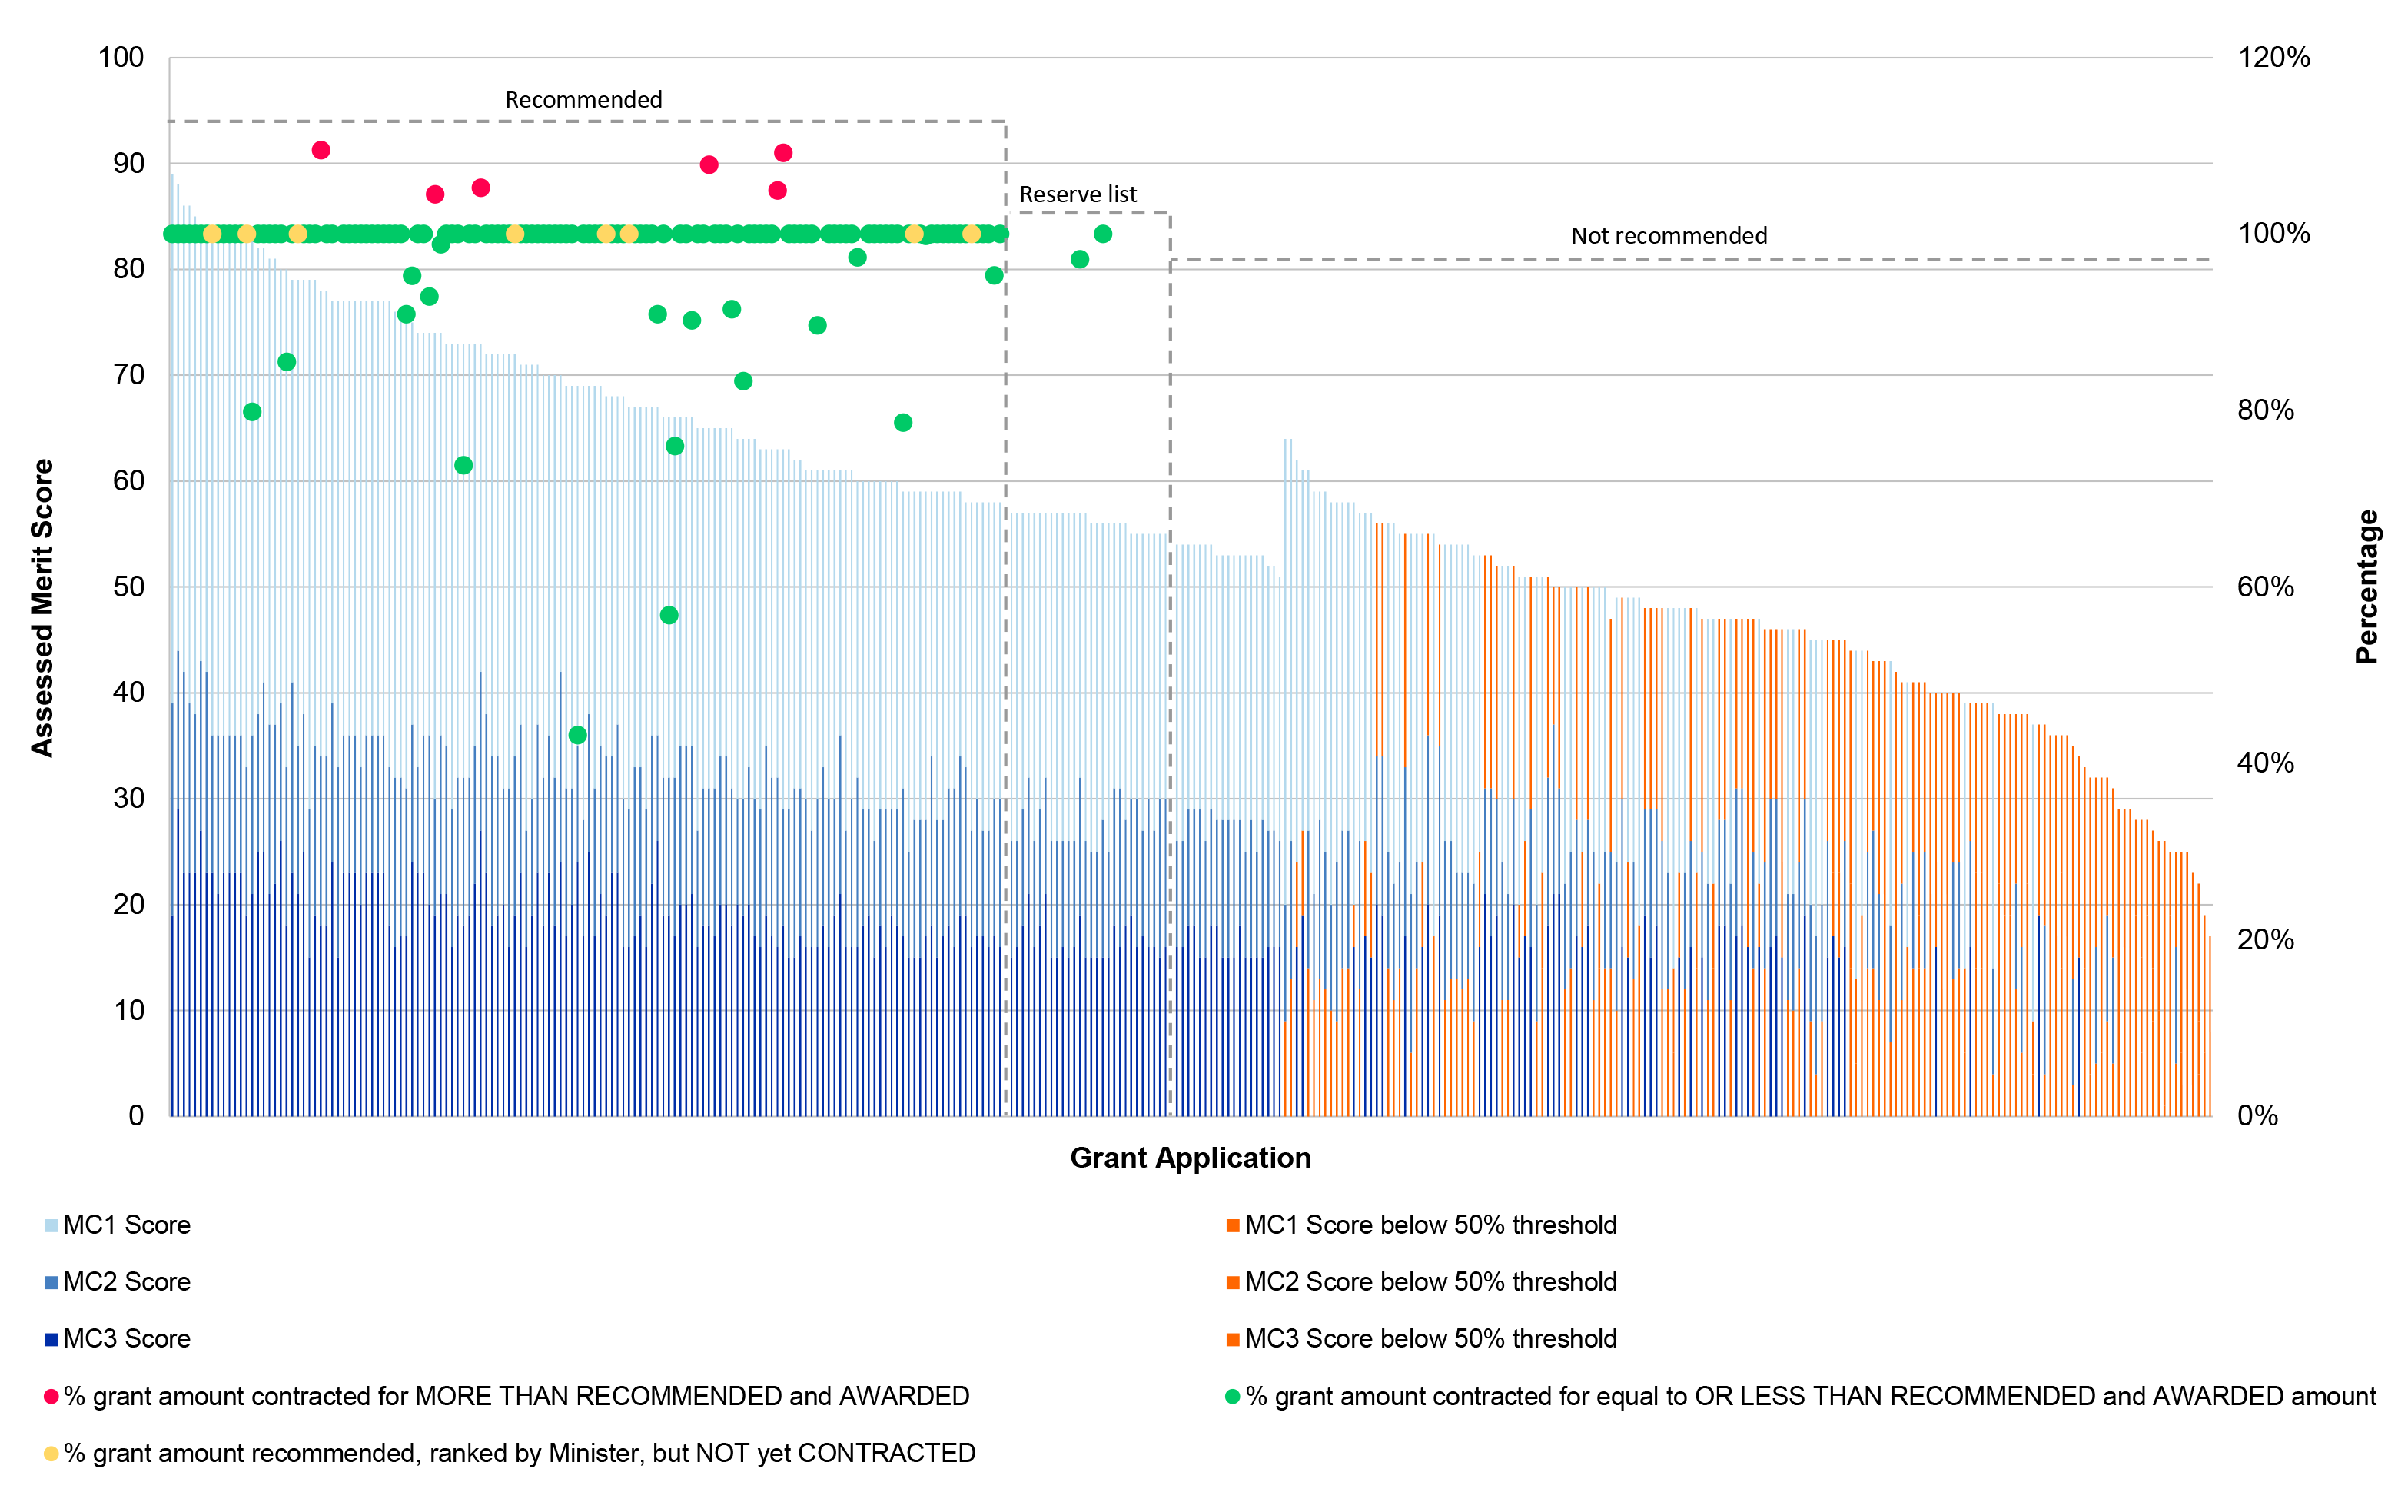Click the left axis value 100
This screenshot has width=2408, height=1512.
coord(121,57)
